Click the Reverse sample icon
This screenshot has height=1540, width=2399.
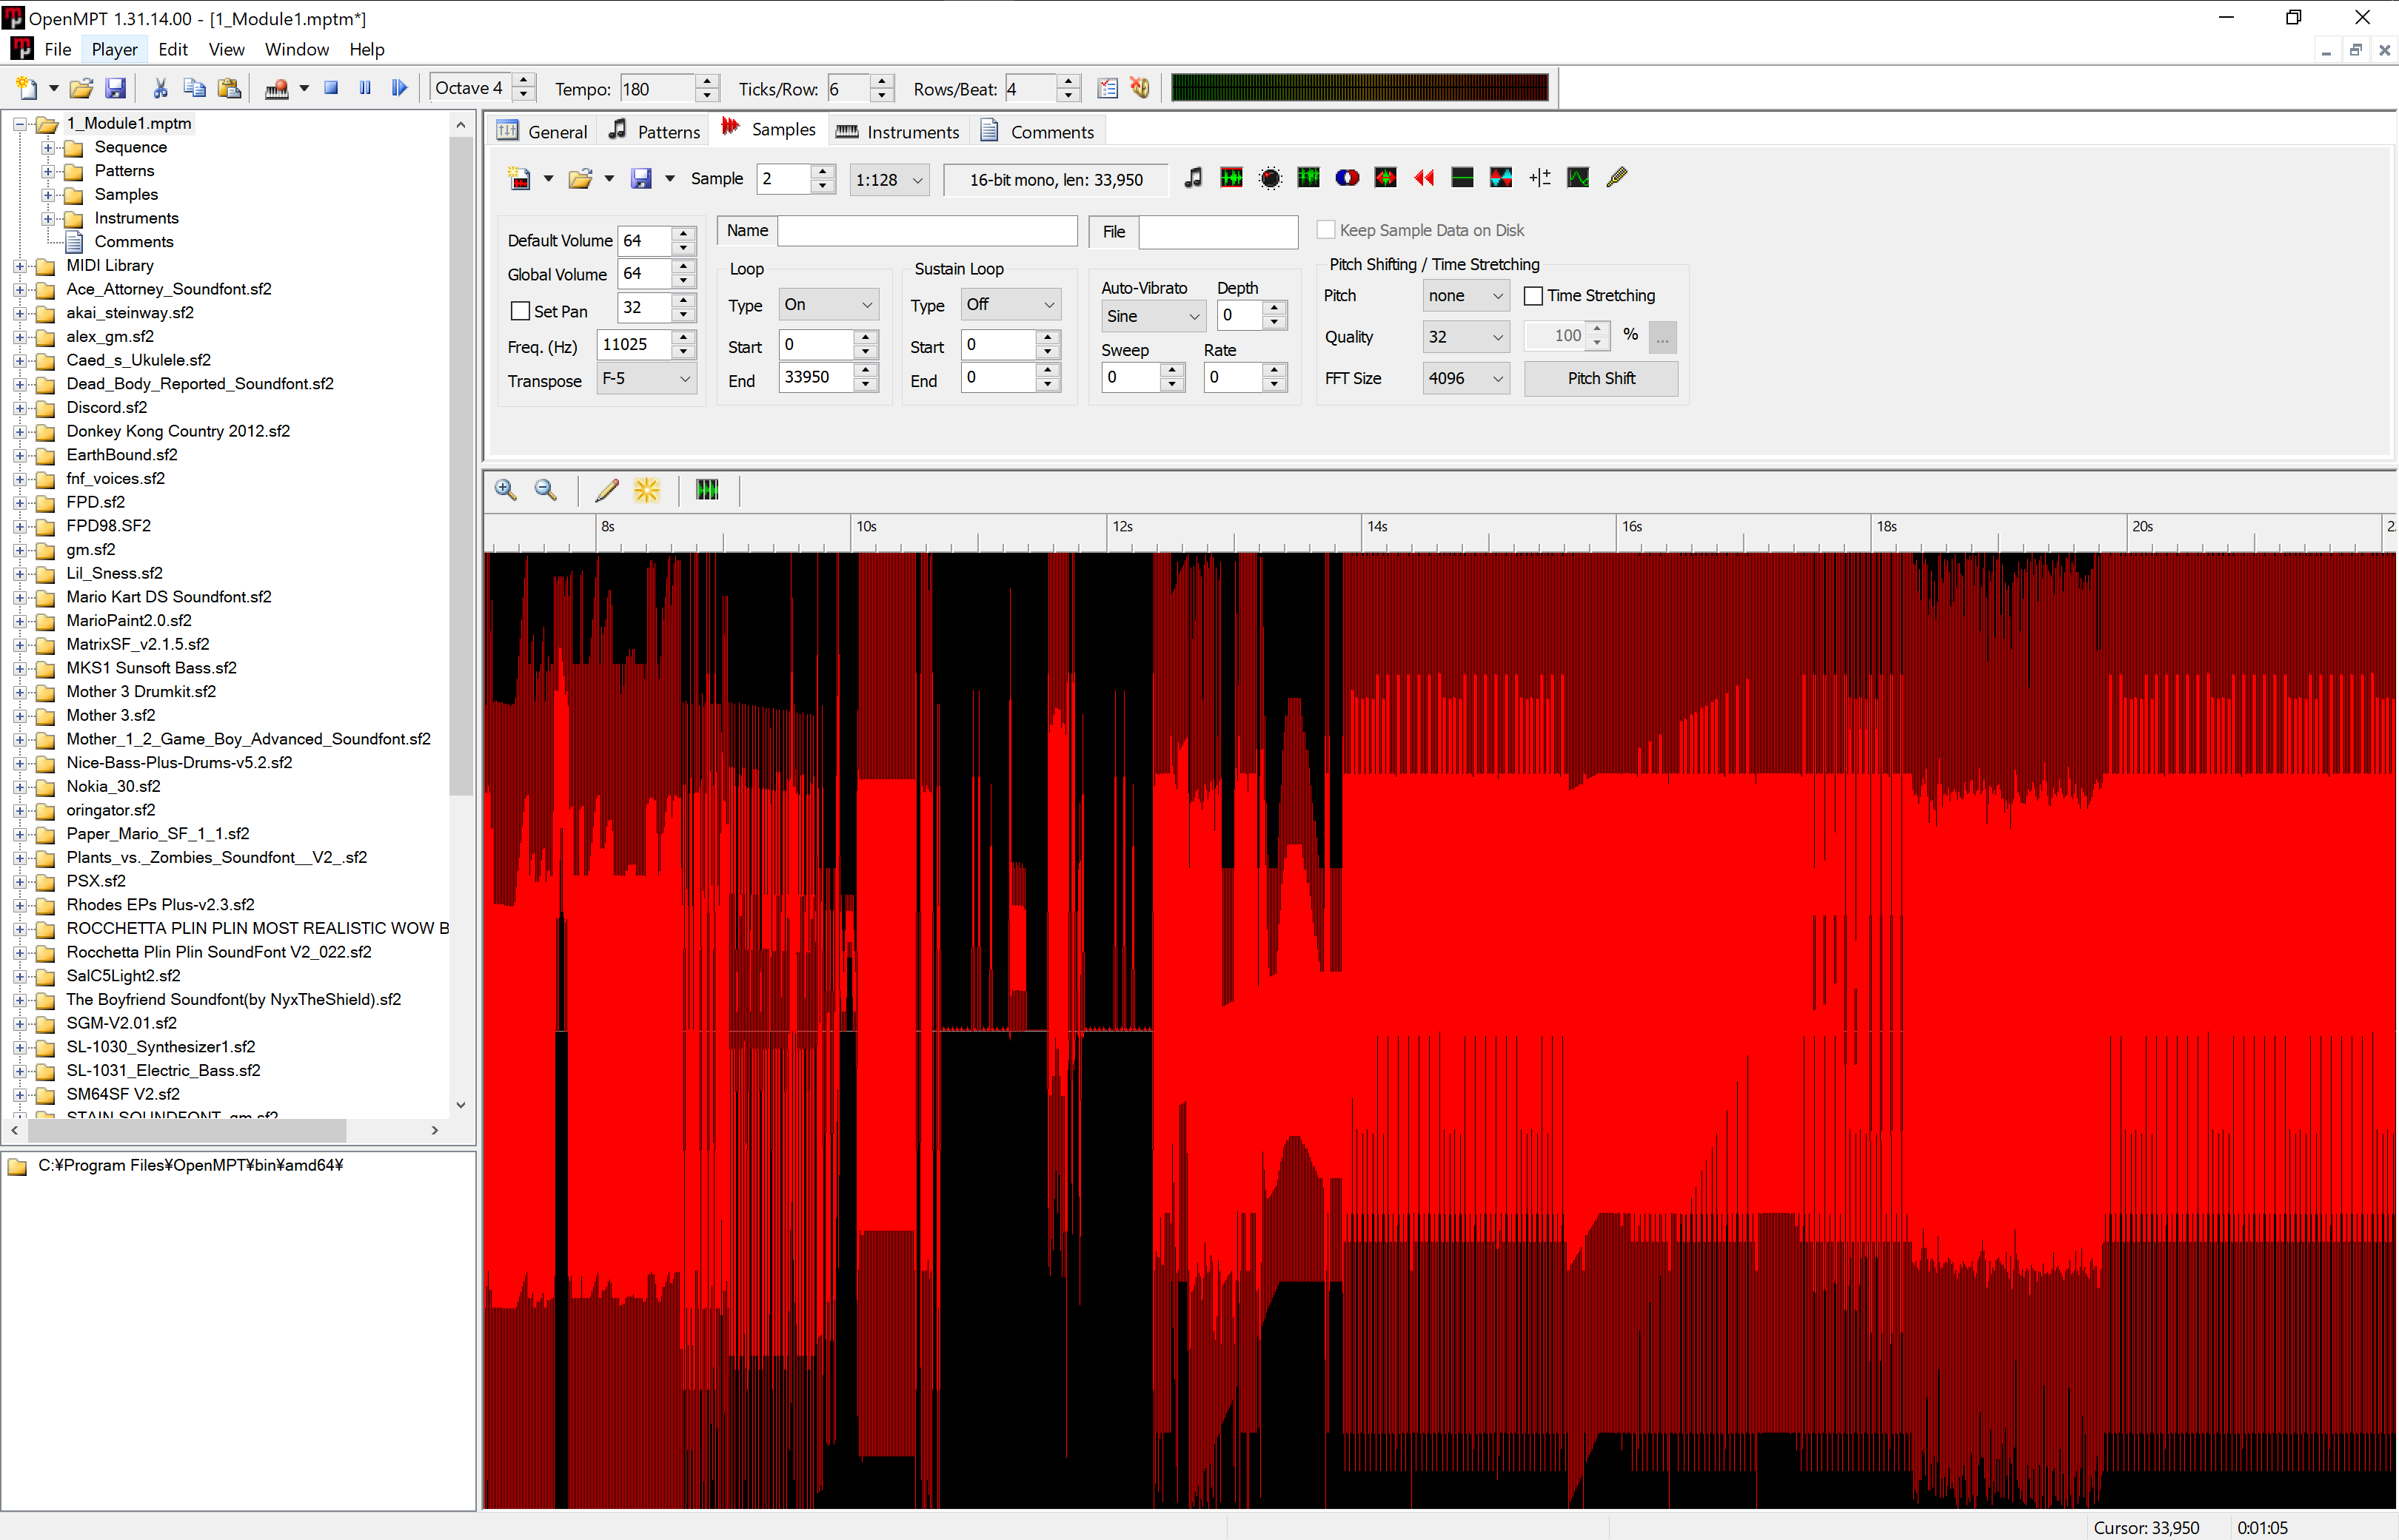pyautogui.click(x=1425, y=178)
